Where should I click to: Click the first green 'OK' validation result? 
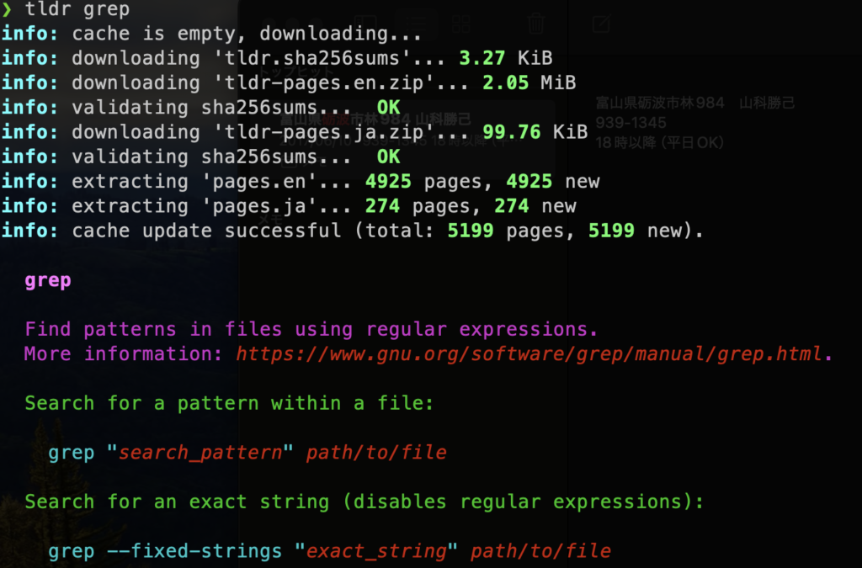point(389,108)
